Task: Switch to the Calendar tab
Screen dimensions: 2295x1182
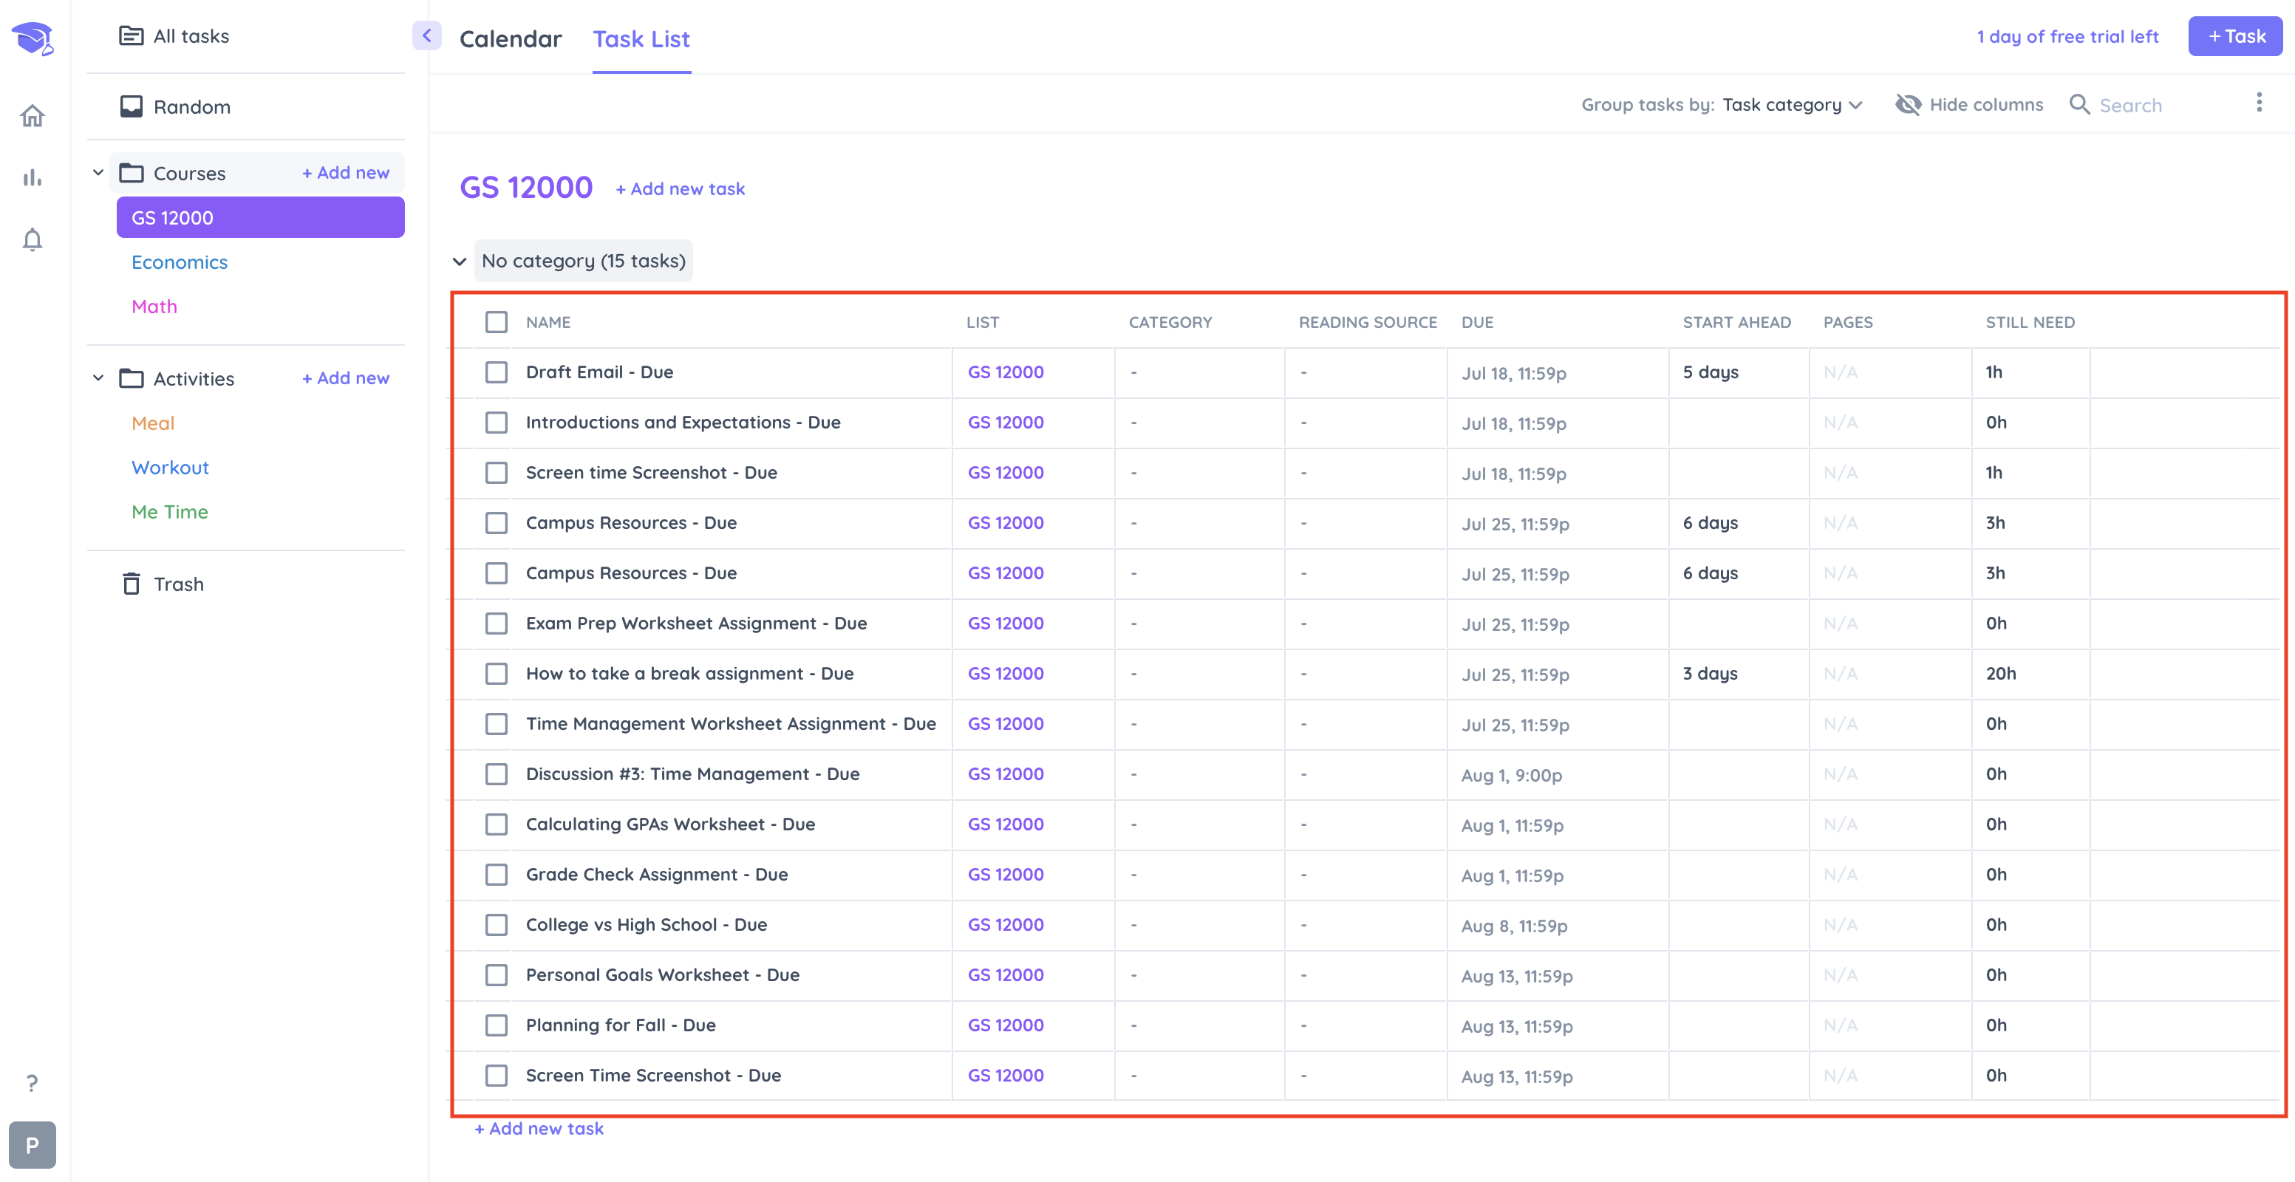Action: (511, 38)
